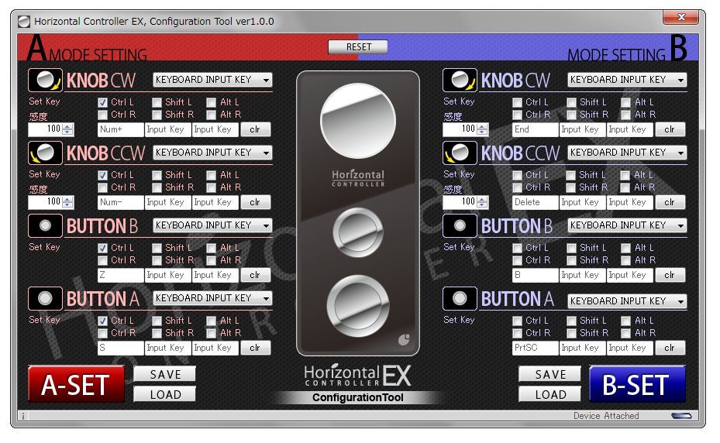Viewport: 720px width, 443px height.
Task: Click the A-mode BUTTON A icon
Action: pos(45,299)
